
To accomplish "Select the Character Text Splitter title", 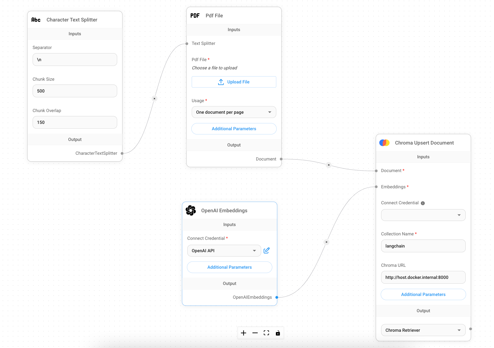I will tap(72, 20).
